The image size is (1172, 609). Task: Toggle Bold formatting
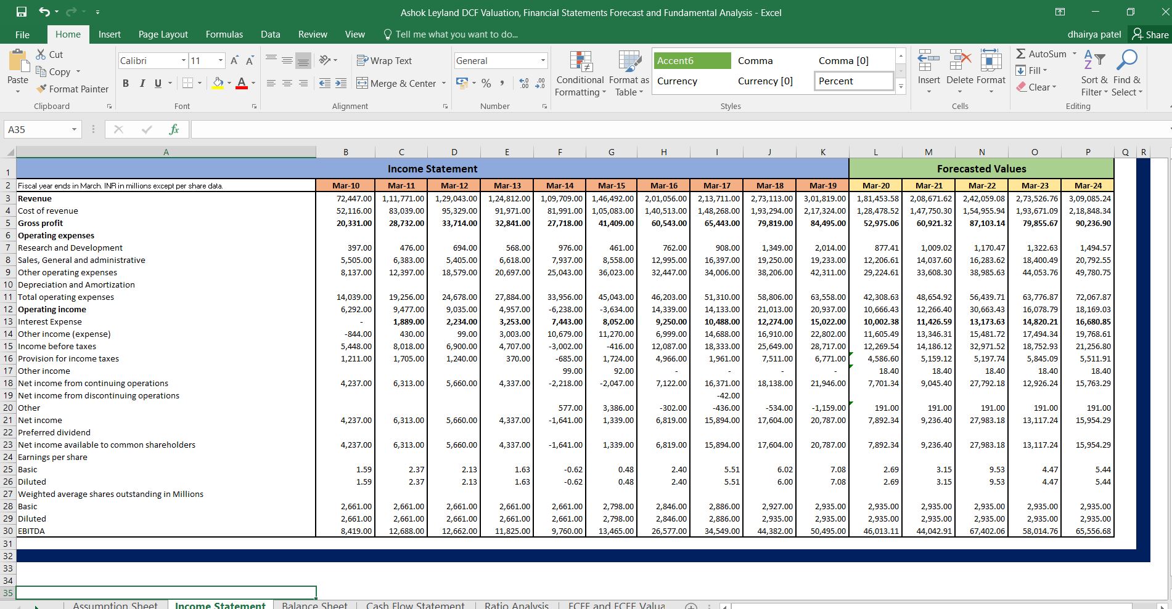(126, 83)
